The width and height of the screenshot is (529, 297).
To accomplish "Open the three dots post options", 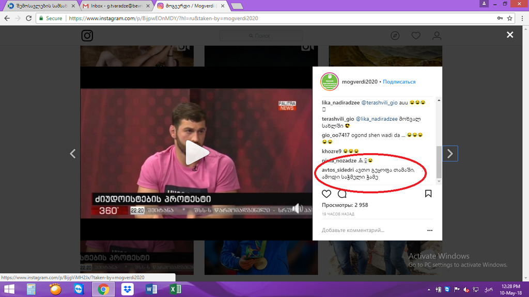I will tap(430, 230).
